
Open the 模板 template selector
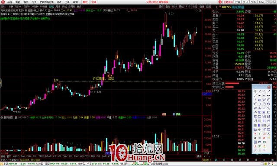[x=199, y=156]
